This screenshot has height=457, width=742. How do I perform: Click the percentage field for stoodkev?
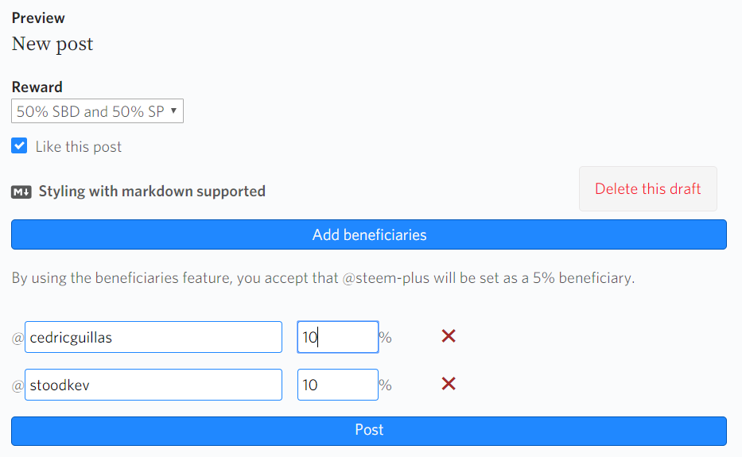[338, 385]
